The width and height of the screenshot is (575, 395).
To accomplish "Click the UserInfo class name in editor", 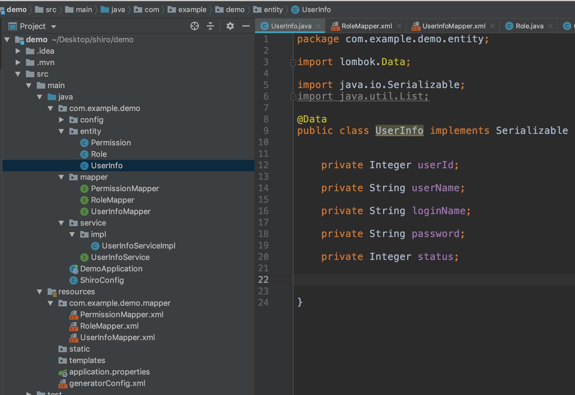I will coord(400,131).
